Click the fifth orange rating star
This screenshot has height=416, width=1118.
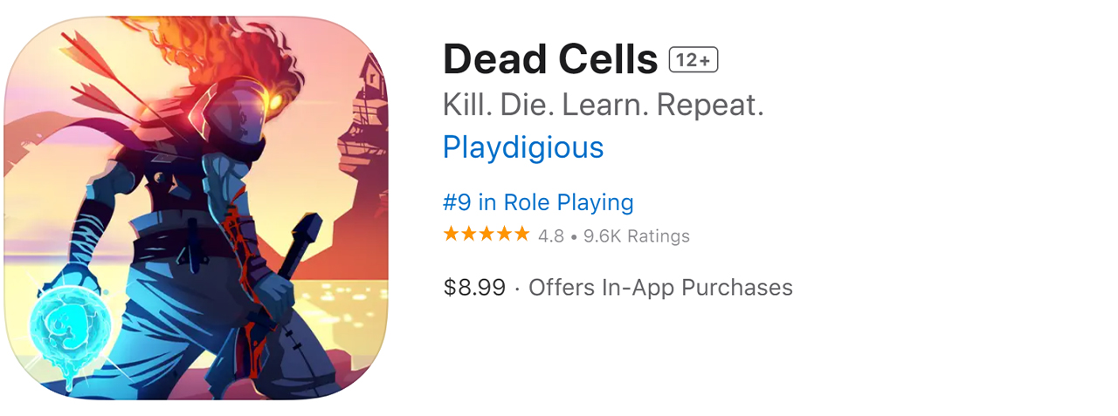pyautogui.click(x=521, y=235)
